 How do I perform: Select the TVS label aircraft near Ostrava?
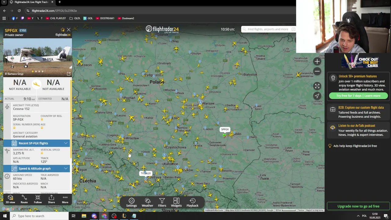(146, 173)
